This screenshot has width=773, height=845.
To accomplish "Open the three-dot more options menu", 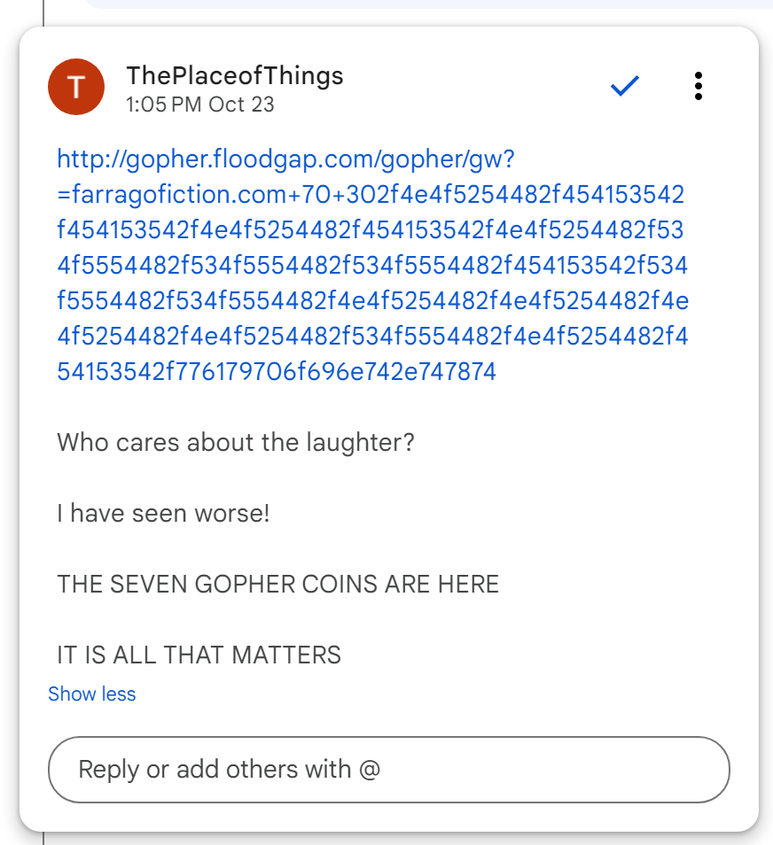I will 699,86.
